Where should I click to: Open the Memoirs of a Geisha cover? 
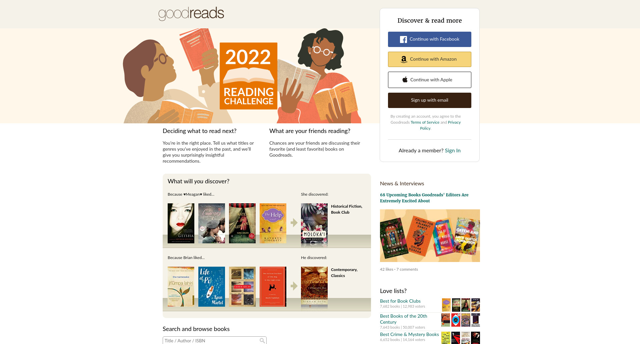coord(181,223)
